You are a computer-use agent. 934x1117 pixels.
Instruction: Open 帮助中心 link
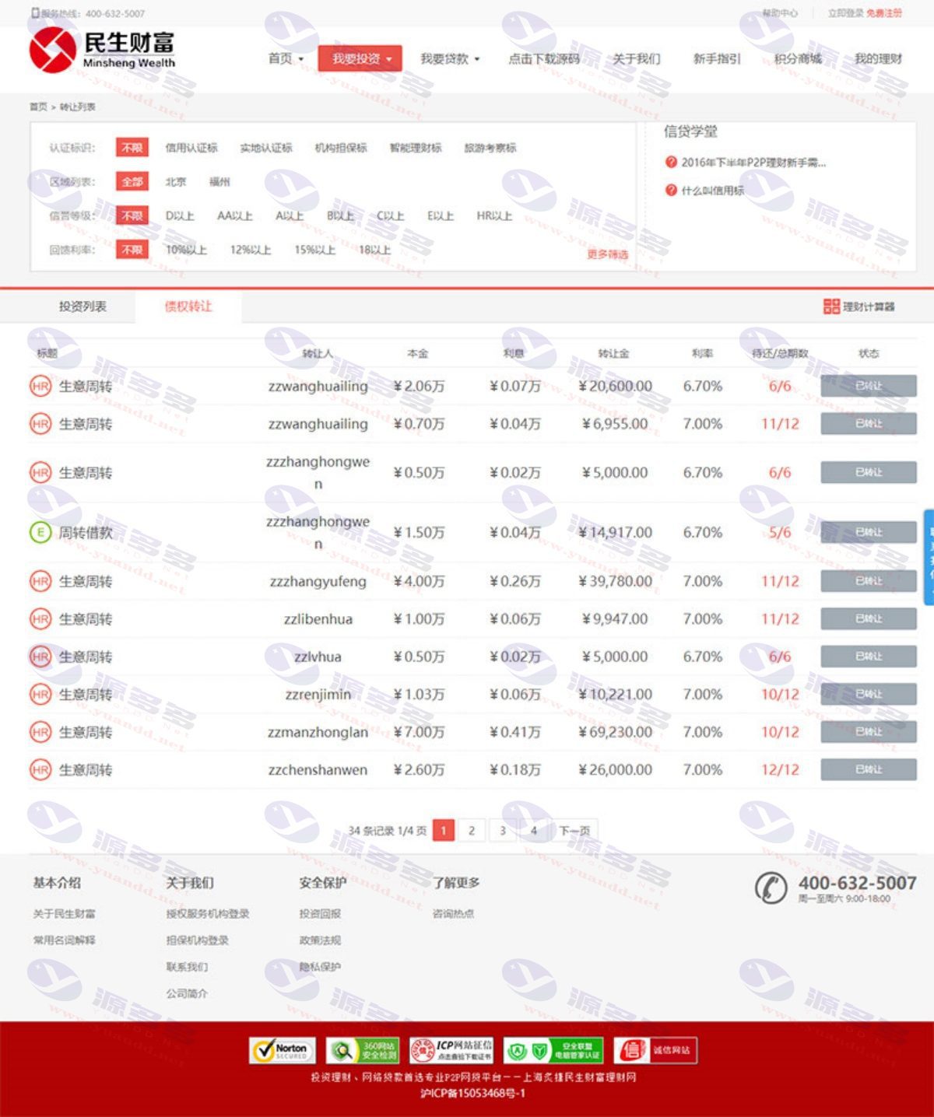tap(780, 13)
